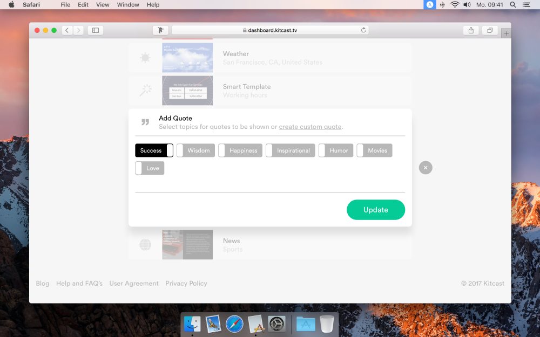This screenshot has width=540, height=337.
Task: Open the Smart Template thumbnail
Action: [187, 91]
